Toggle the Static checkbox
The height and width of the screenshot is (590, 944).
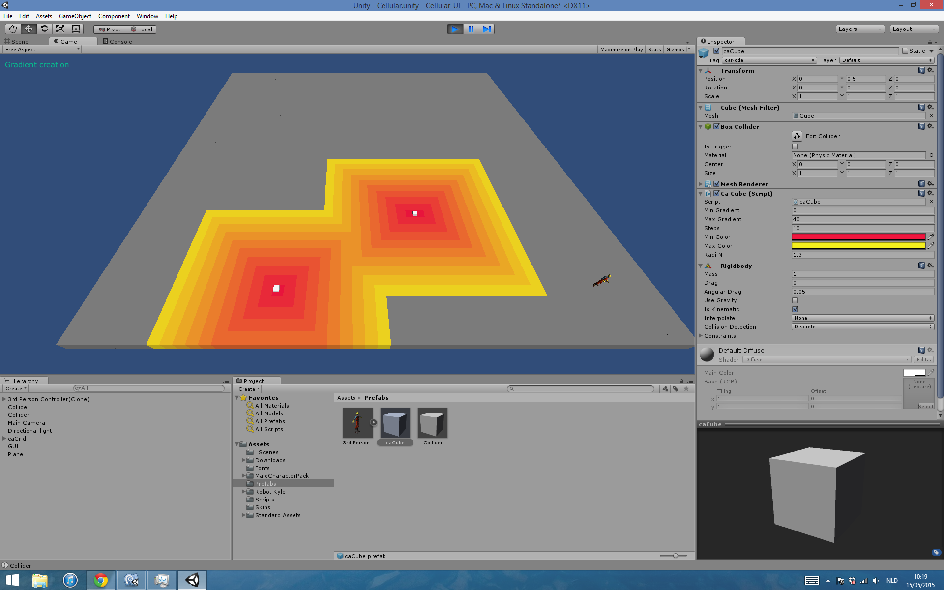905,51
